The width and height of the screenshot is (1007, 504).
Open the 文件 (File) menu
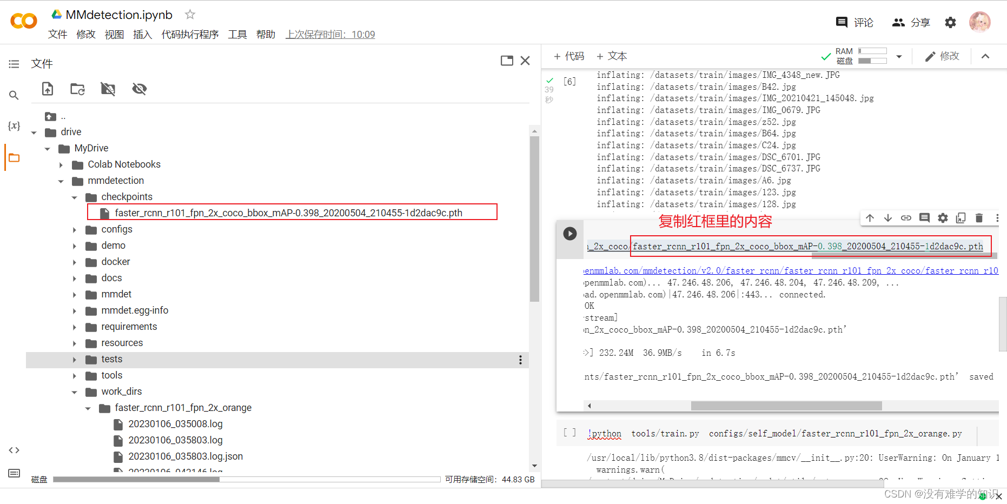coord(58,35)
